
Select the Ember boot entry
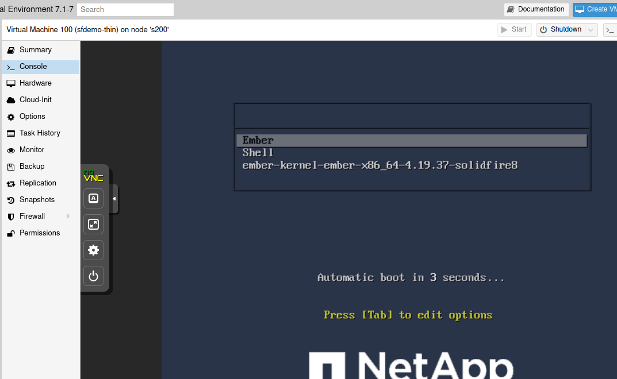pyautogui.click(x=412, y=140)
